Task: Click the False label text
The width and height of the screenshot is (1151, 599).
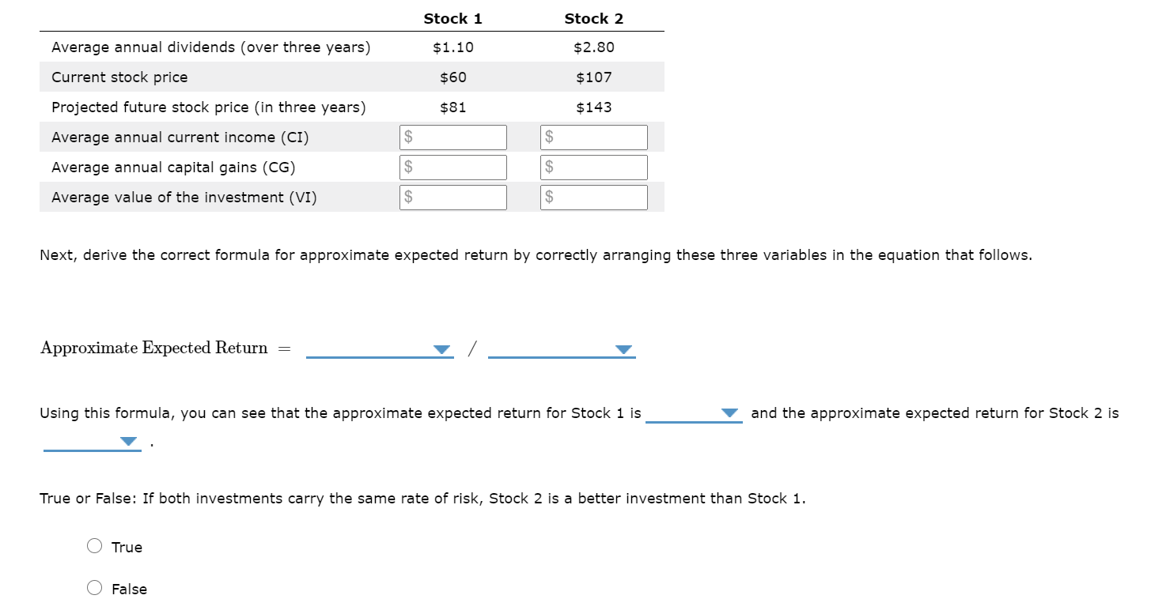Action: (131, 589)
